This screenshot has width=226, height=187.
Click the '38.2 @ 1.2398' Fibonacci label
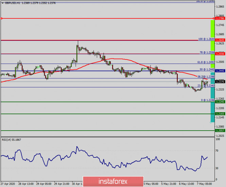(x=206, y=76)
